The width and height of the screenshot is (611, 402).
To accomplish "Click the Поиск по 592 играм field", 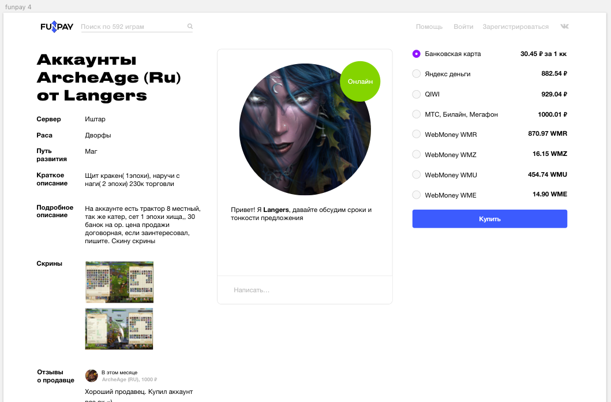I will click(133, 27).
